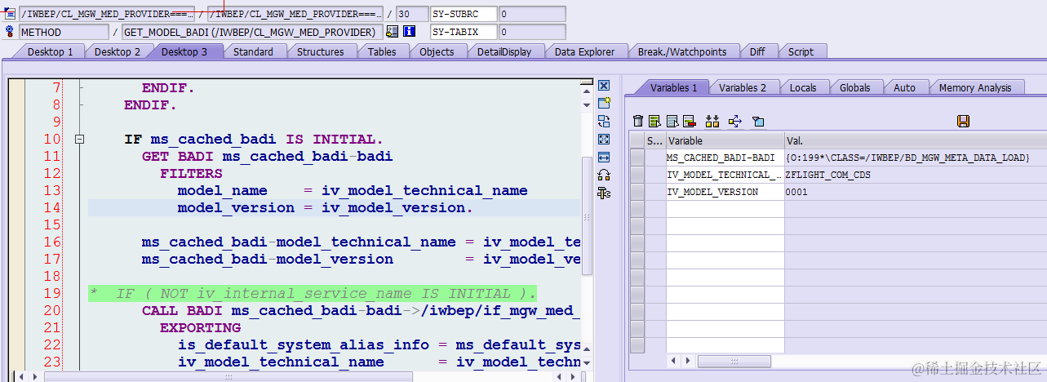This screenshot has height=382, width=1047.
Task: Click the filter funnel icon in variables toolbar
Action: 758,121
